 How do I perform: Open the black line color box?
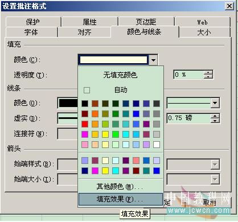[x=68, y=103]
